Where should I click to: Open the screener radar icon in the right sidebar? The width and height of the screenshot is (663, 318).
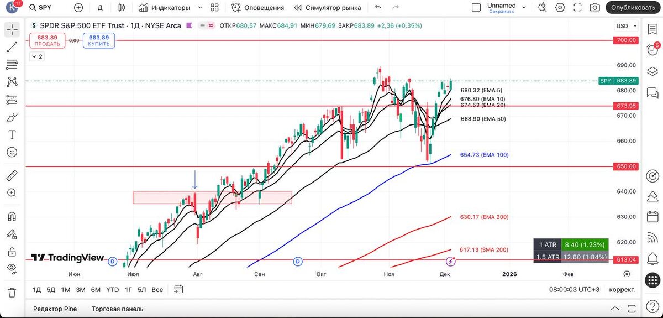pyautogui.click(x=652, y=176)
